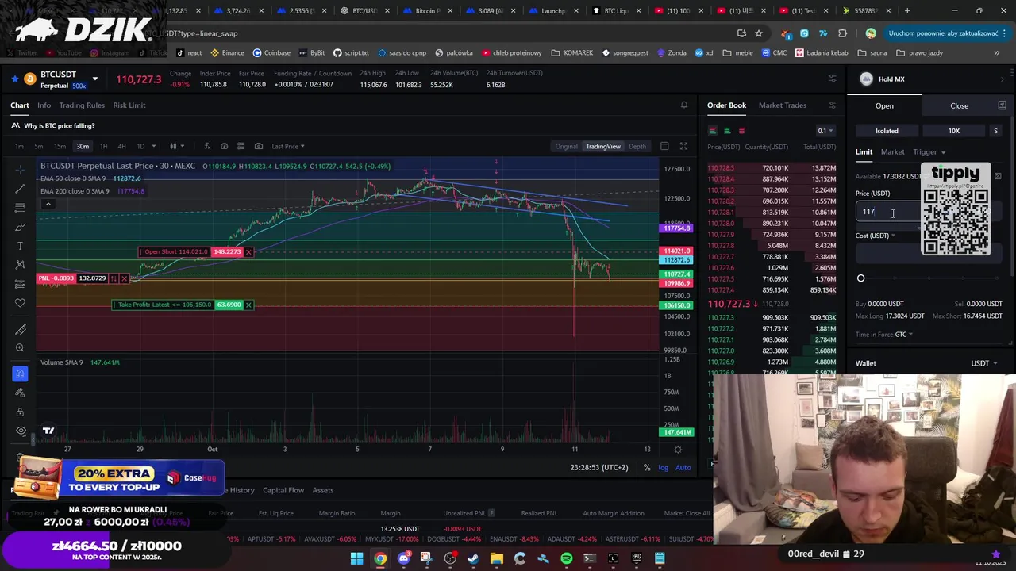Switch chart view to Depth
Screen dimensions: 1016x571
pos(637,146)
